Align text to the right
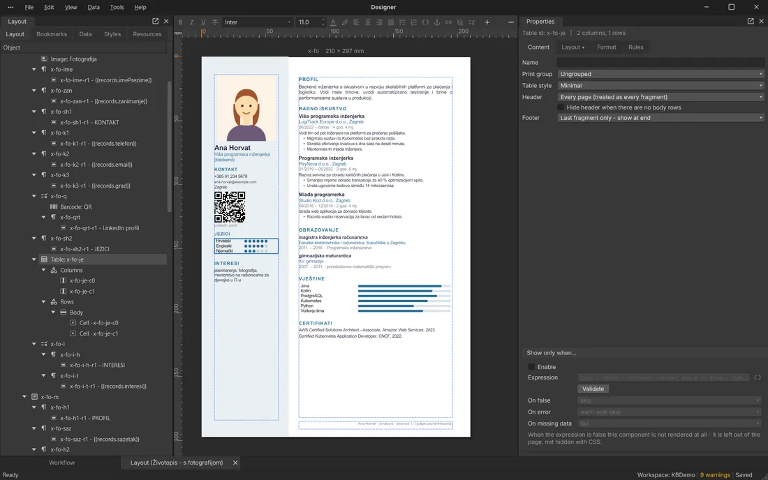The width and height of the screenshot is (768, 480). click(379, 22)
